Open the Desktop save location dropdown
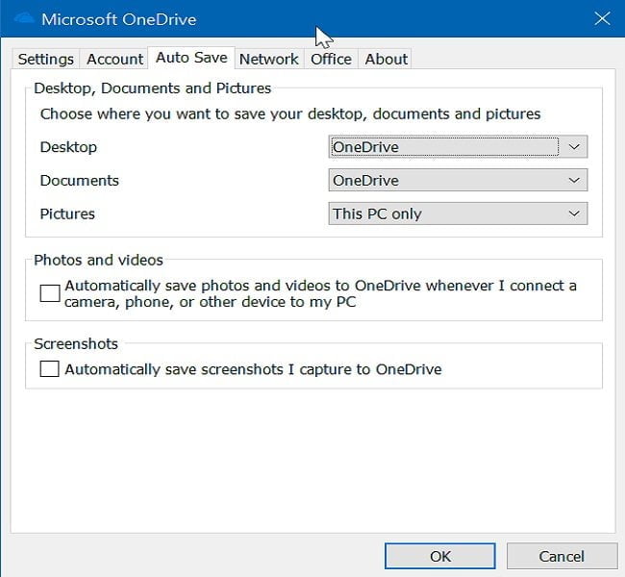This screenshot has width=625, height=577. tap(458, 147)
